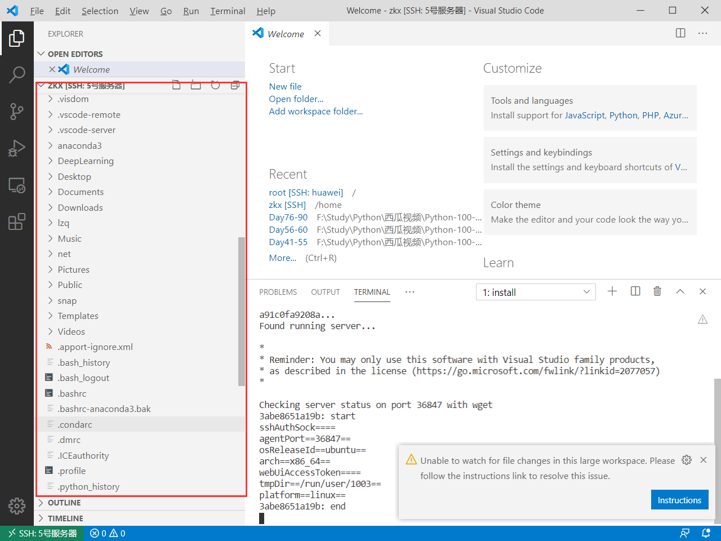The width and height of the screenshot is (721, 541).
Task: Click the More... recent link
Action: [283, 258]
